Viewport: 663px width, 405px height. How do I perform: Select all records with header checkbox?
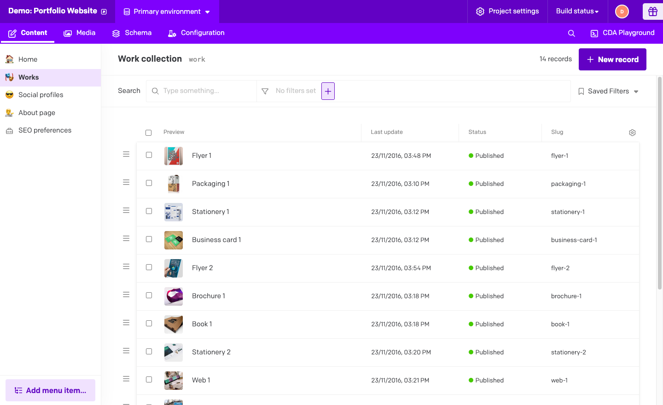coord(148,133)
